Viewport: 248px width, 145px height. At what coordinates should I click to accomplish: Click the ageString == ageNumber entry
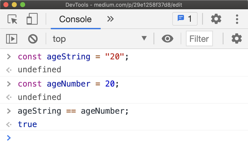click(x=73, y=111)
